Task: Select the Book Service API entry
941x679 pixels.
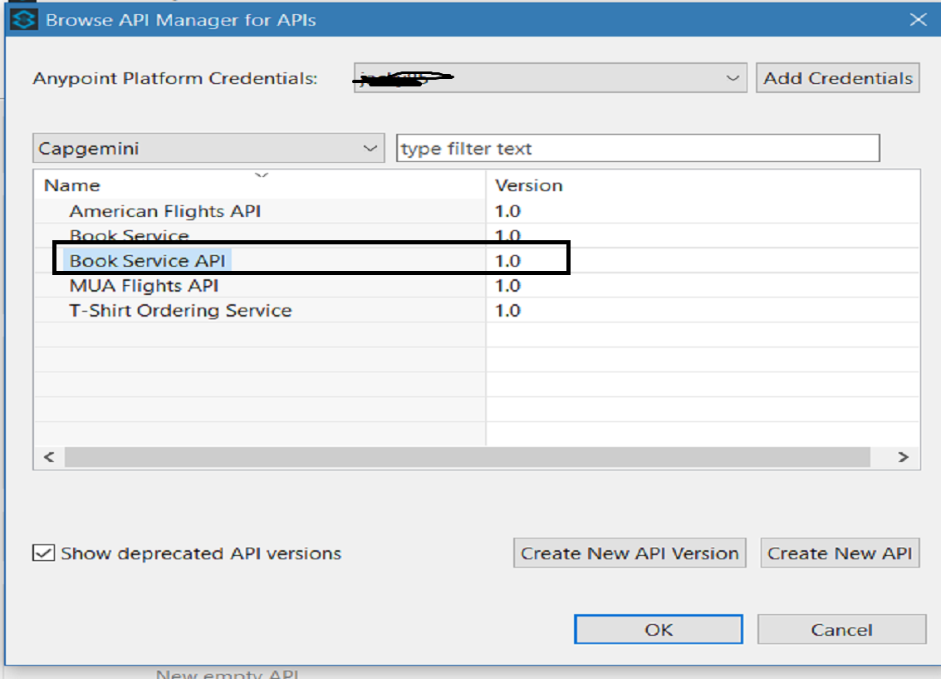Action: (147, 261)
